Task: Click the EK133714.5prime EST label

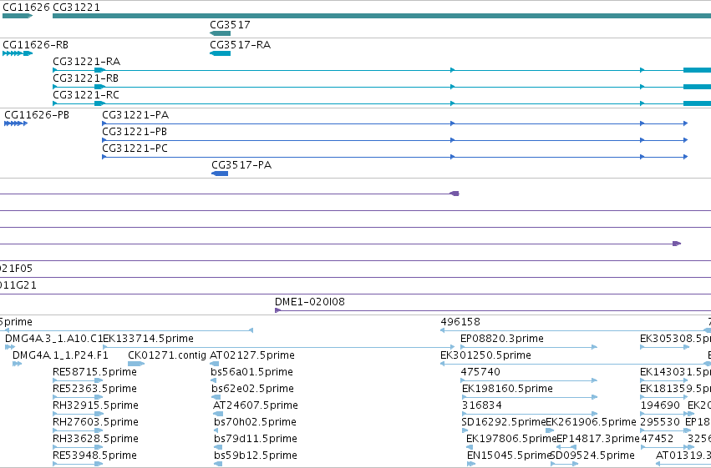Action: [148, 339]
